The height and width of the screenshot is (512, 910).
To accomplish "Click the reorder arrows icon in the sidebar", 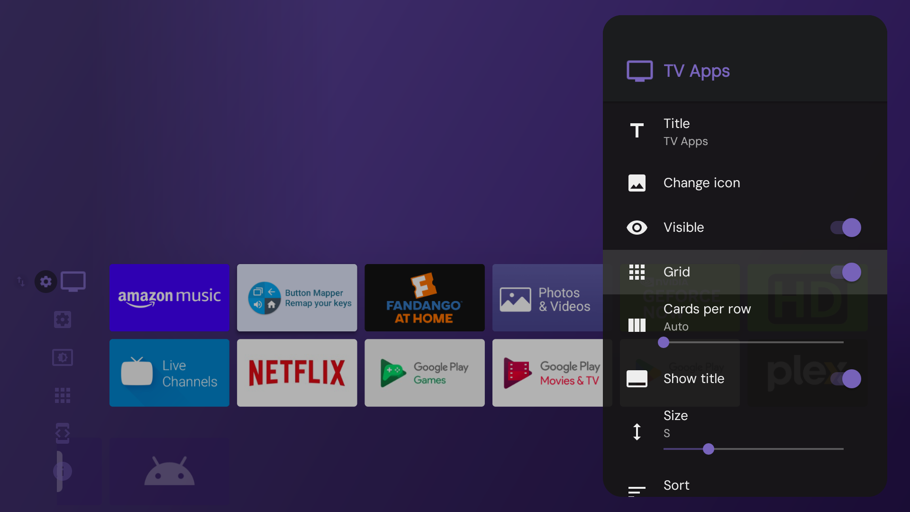I will (21, 282).
